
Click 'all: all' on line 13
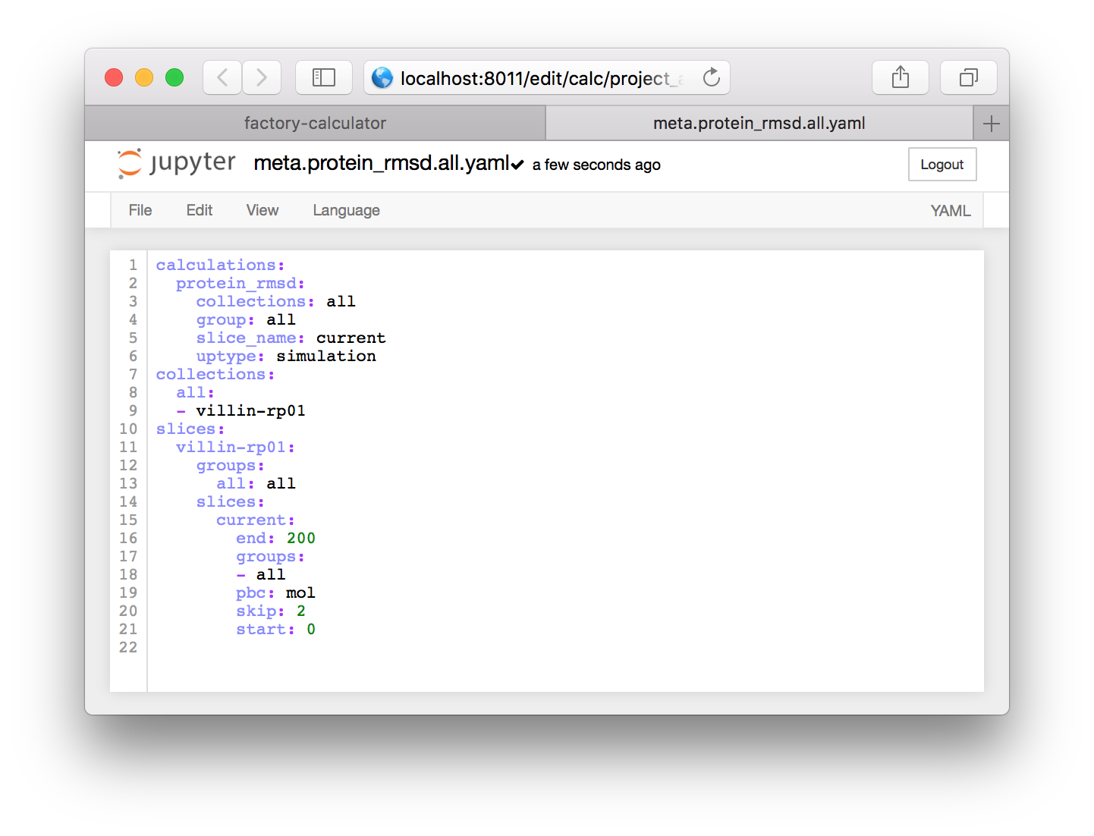[256, 483]
